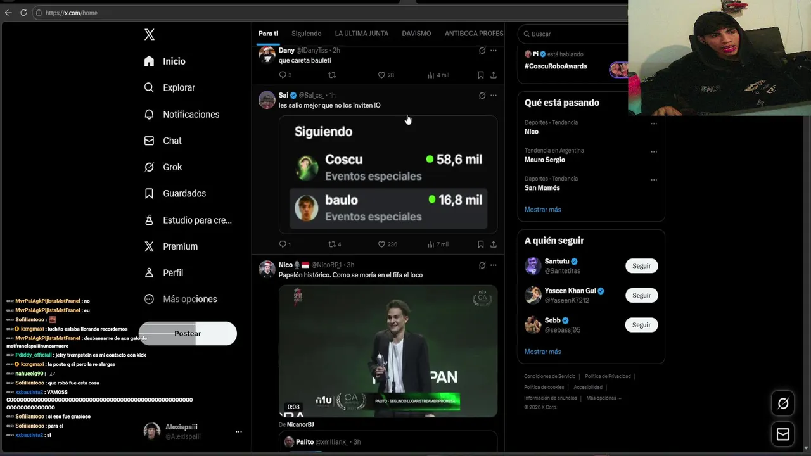
Task: Play the video in Nico's post
Action: pyautogui.click(x=388, y=351)
